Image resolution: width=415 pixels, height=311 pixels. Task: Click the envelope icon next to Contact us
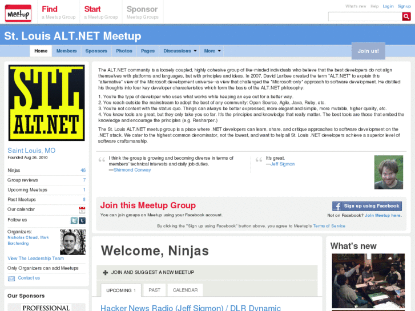[x=11, y=278]
